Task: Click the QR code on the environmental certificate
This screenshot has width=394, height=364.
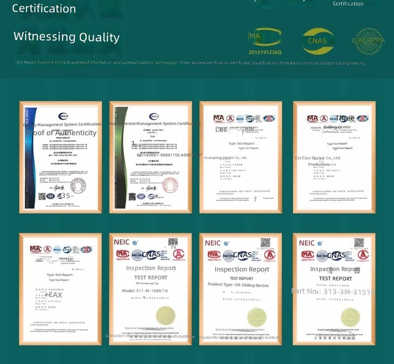Action: pyautogui.click(x=132, y=197)
